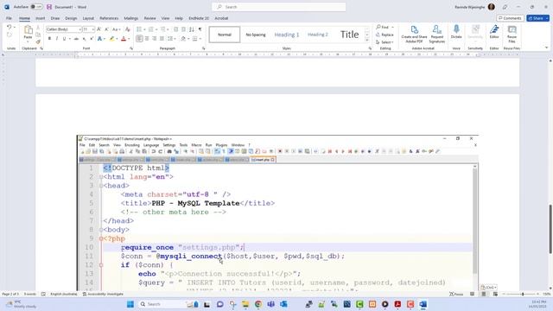Open the Acrobat tab

pos(221,18)
